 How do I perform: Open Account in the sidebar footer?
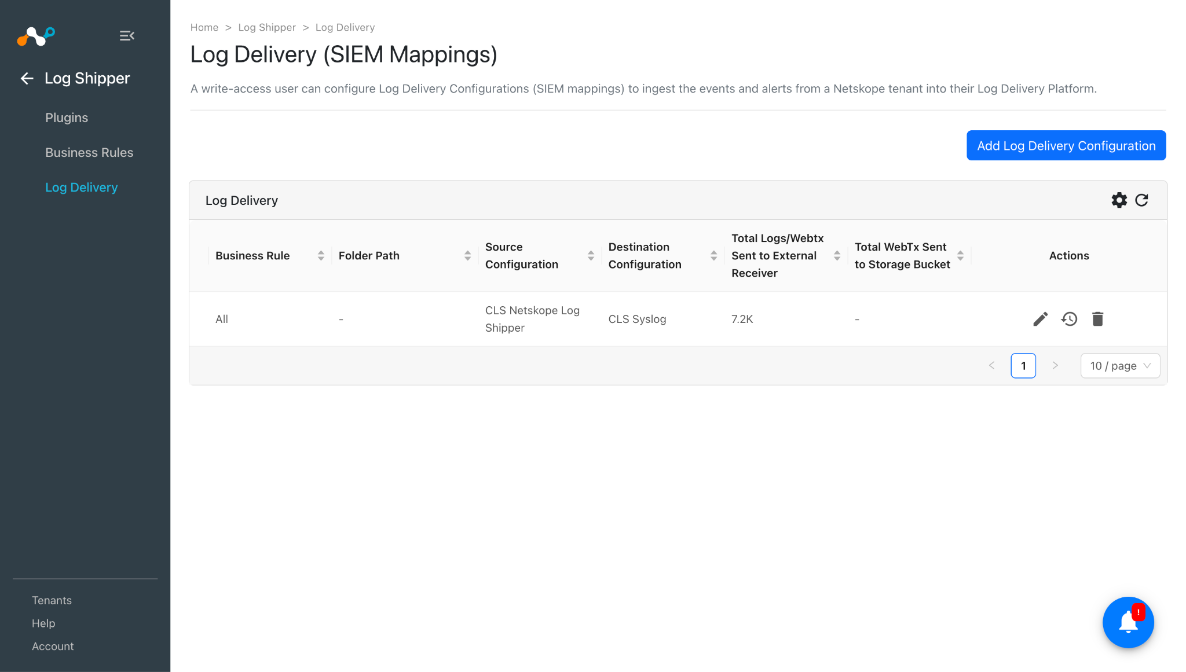[53, 647]
